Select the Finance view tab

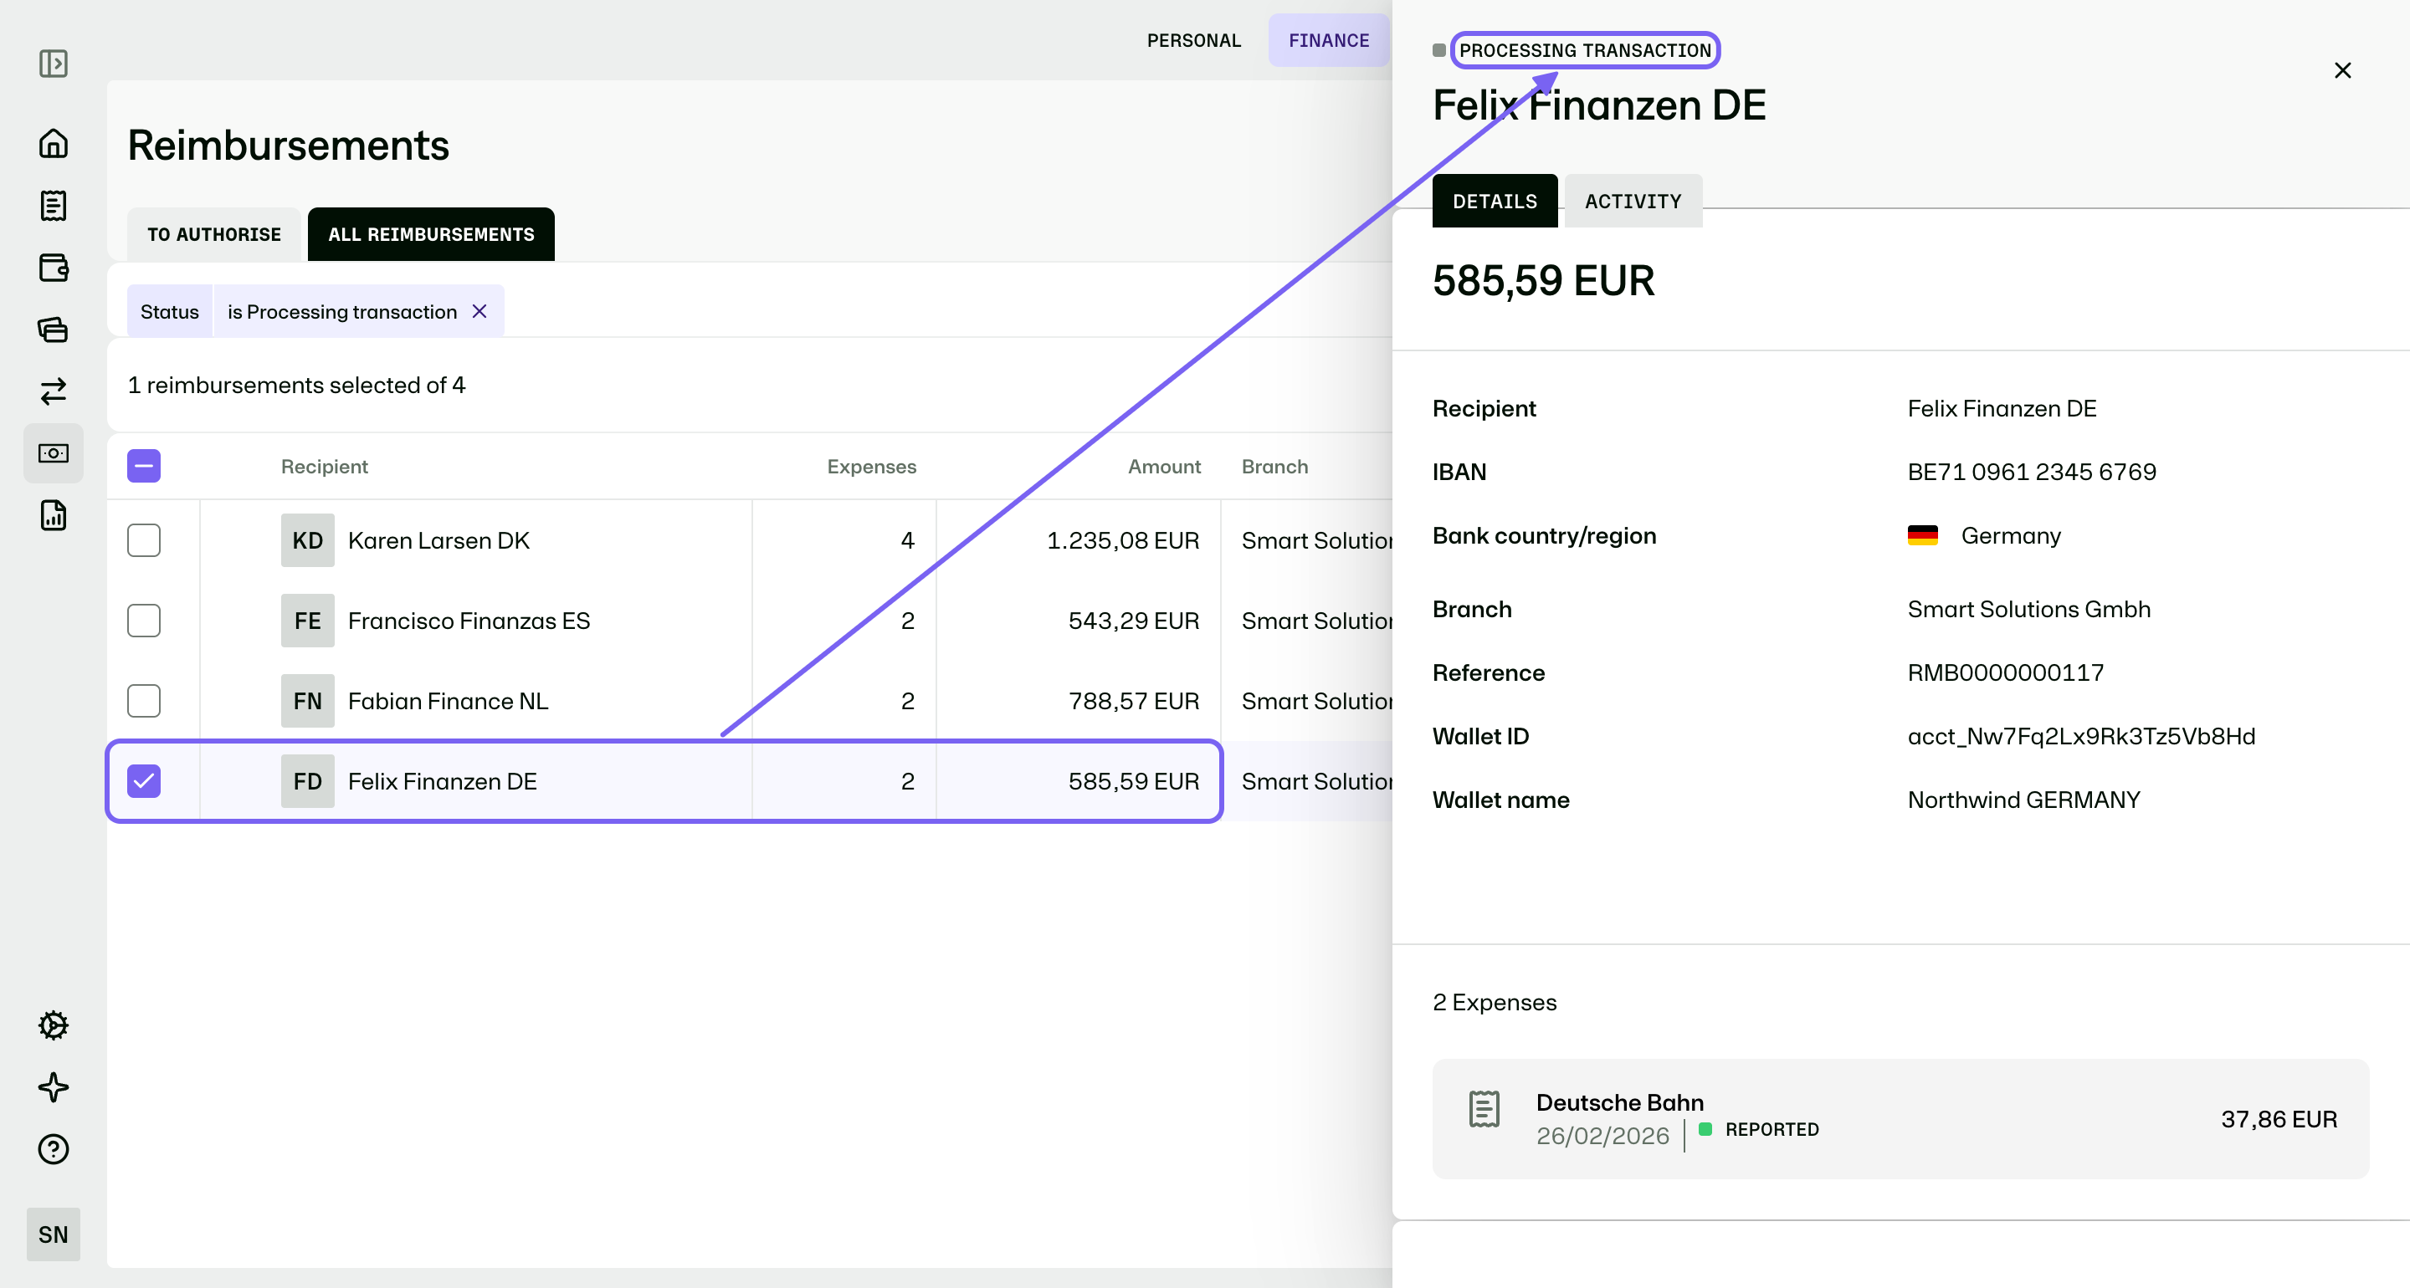[x=1329, y=40]
